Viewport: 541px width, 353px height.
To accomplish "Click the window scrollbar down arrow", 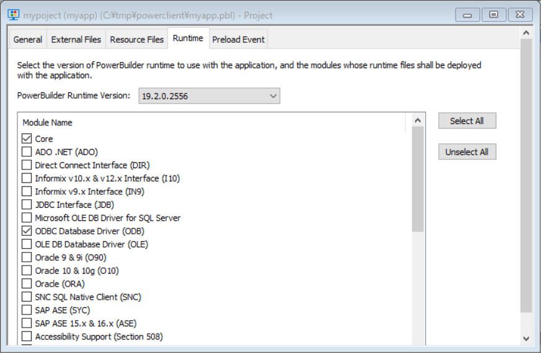I will [x=526, y=339].
